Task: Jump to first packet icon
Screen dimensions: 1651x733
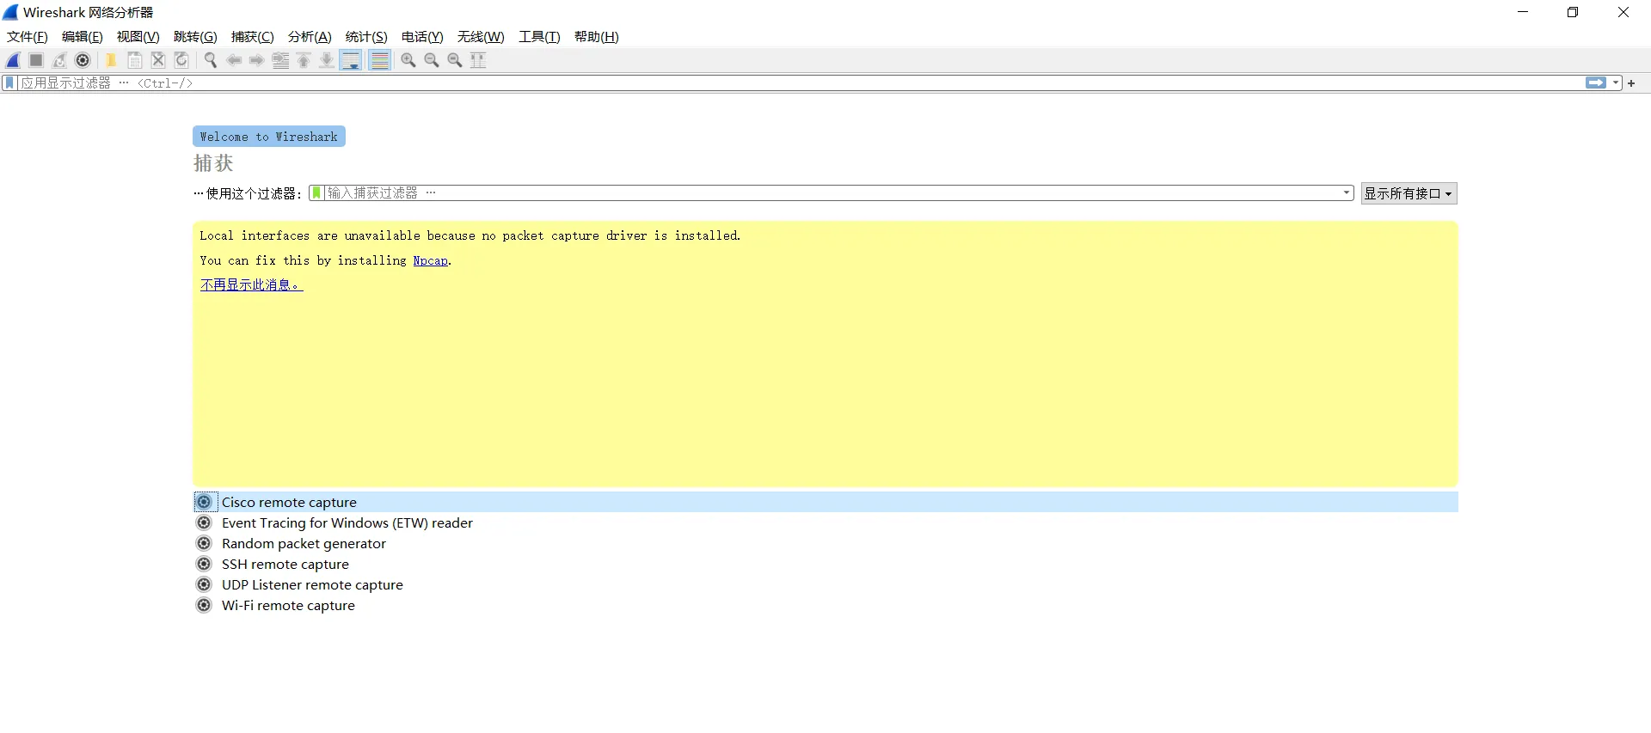Action: (x=304, y=60)
